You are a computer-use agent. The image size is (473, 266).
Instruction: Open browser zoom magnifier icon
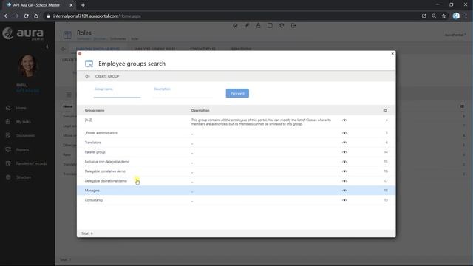434,16
